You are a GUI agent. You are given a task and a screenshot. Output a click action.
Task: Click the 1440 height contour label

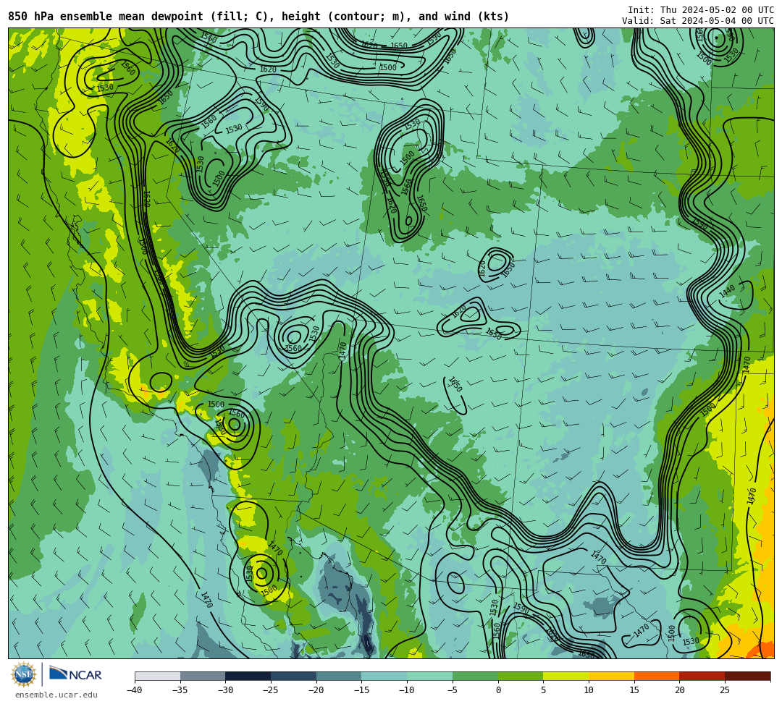727,292
